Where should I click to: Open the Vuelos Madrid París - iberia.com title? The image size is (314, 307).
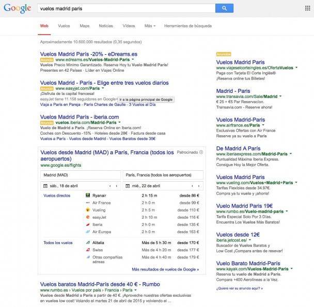point(80,117)
